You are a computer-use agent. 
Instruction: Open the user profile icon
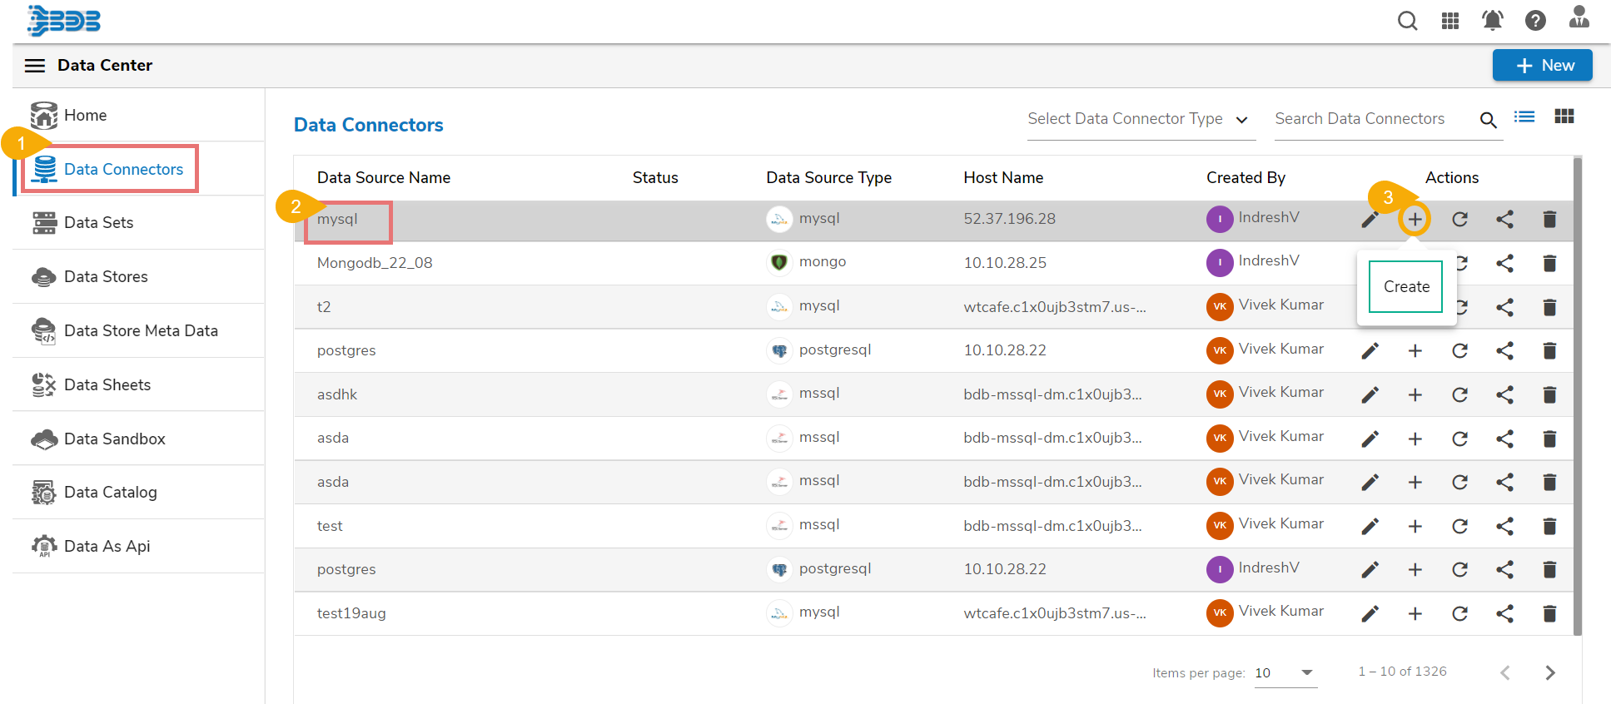tap(1579, 18)
